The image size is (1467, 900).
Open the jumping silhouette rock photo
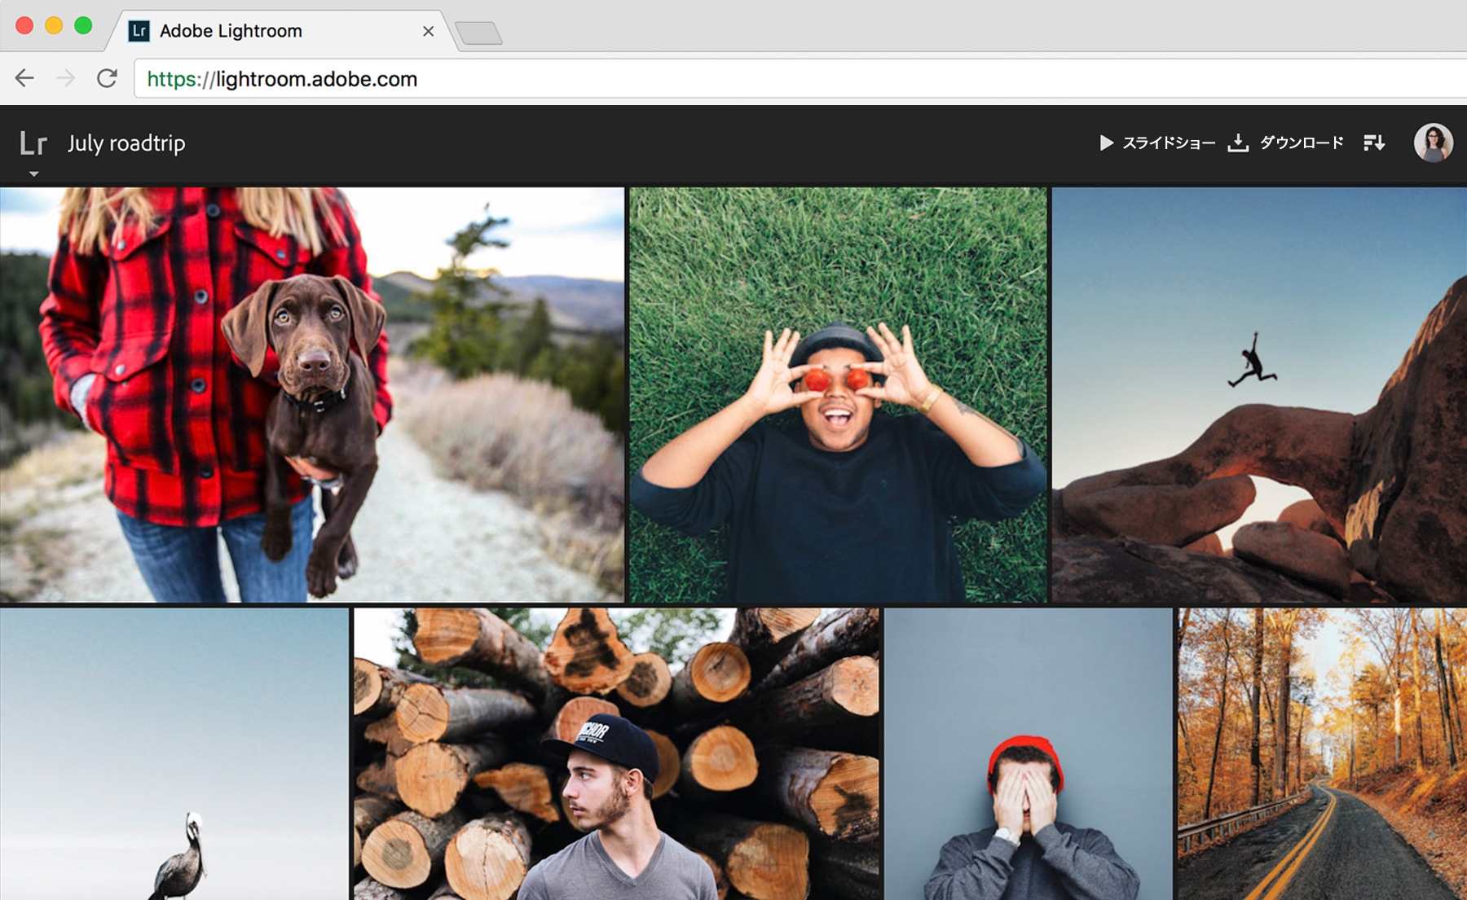click(x=1259, y=395)
